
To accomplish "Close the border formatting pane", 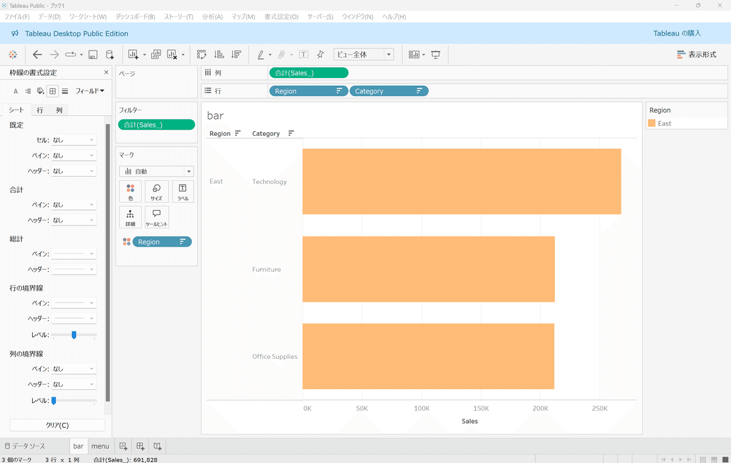I will point(106,72).
